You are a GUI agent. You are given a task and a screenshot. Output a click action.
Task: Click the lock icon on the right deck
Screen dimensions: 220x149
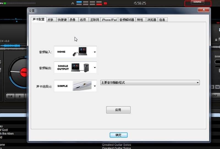[216, 40]
